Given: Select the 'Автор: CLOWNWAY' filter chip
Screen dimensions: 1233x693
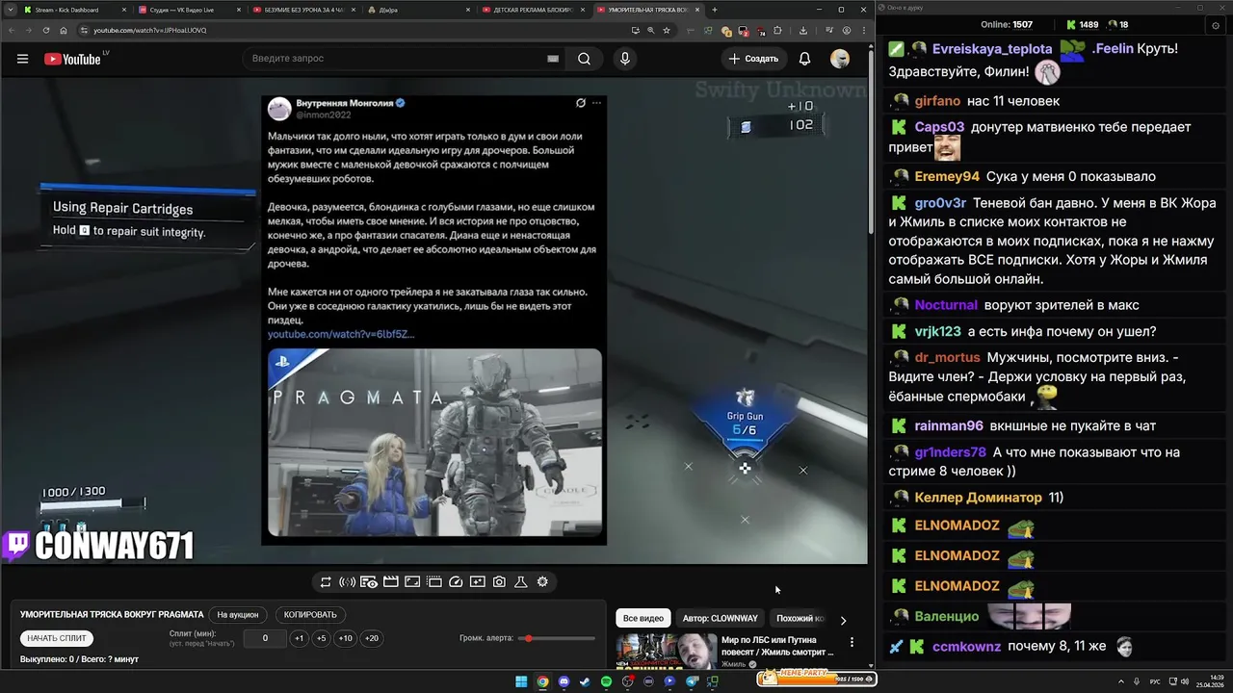Looking at the screenshot, I should coord(721,618).
